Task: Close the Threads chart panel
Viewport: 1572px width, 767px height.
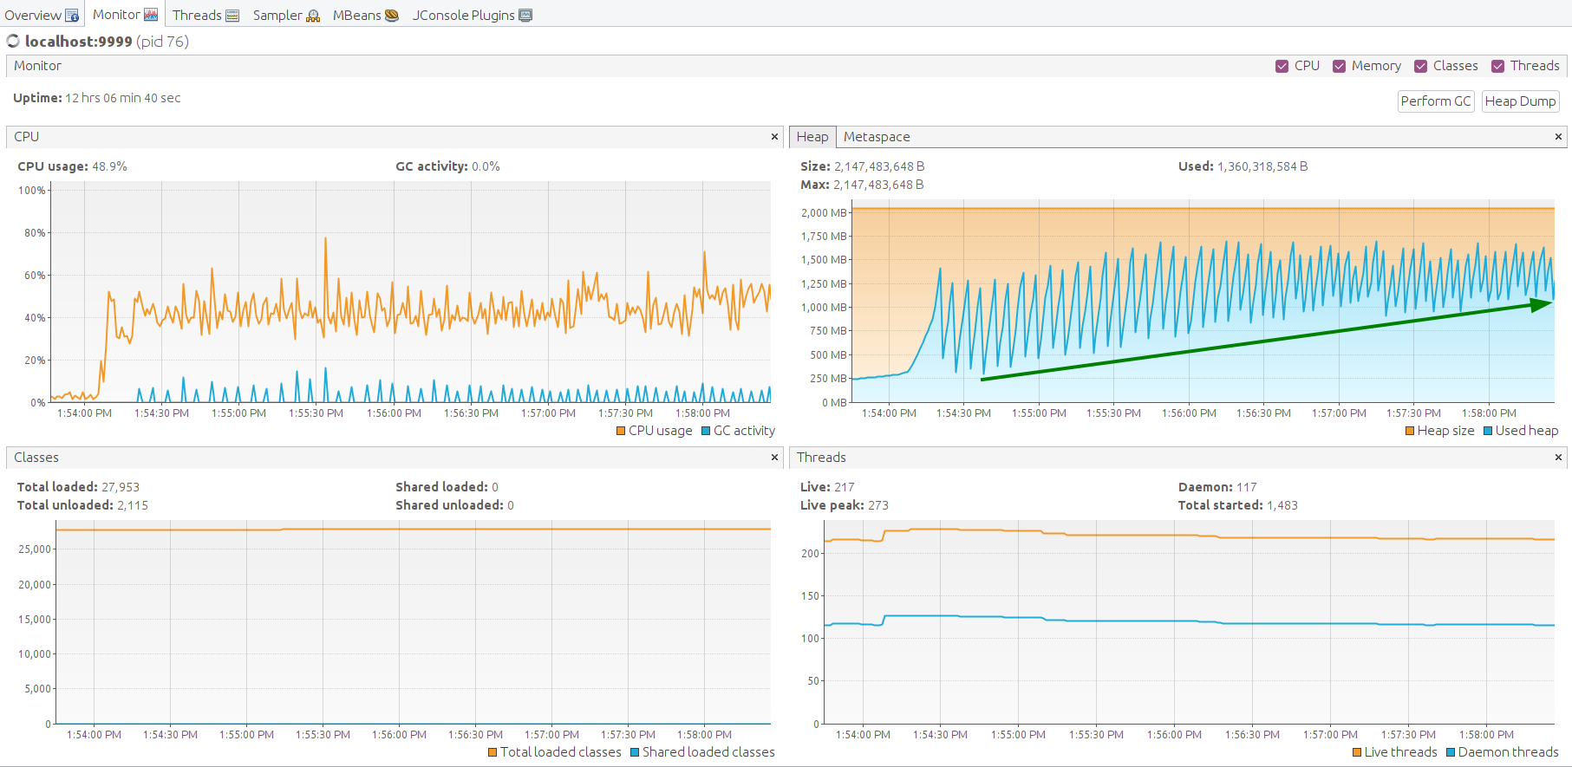Action: click(x=1558, y=458)
